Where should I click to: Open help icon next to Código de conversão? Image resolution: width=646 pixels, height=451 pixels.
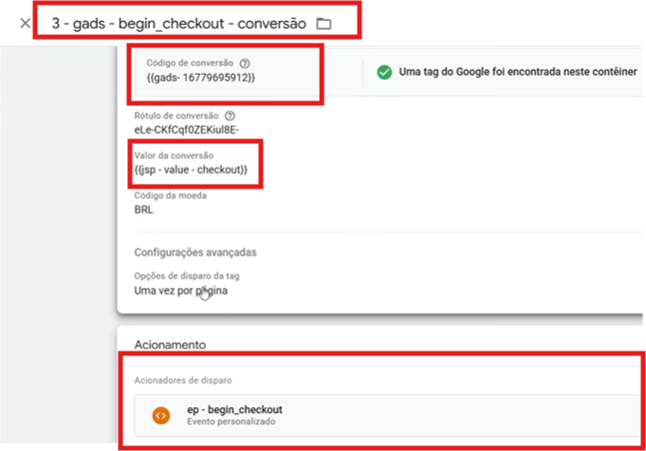pos(245,63)
